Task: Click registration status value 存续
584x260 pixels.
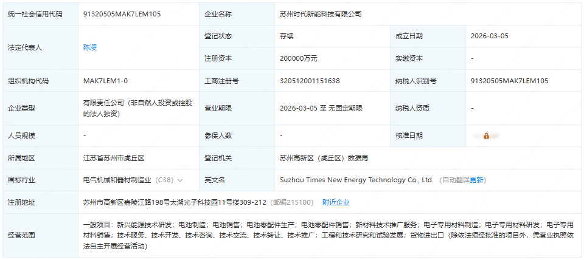Action: pos(287,36)
